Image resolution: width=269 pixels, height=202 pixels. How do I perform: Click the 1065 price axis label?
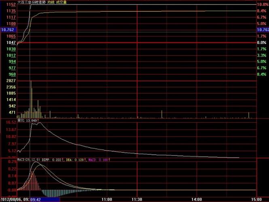11,36
